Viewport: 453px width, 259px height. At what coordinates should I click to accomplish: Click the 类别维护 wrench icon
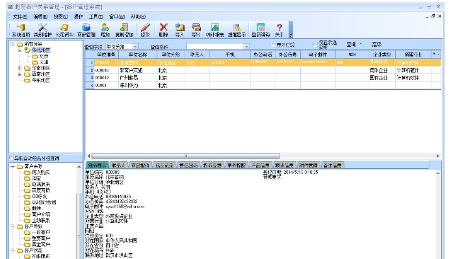coord(43,30)
